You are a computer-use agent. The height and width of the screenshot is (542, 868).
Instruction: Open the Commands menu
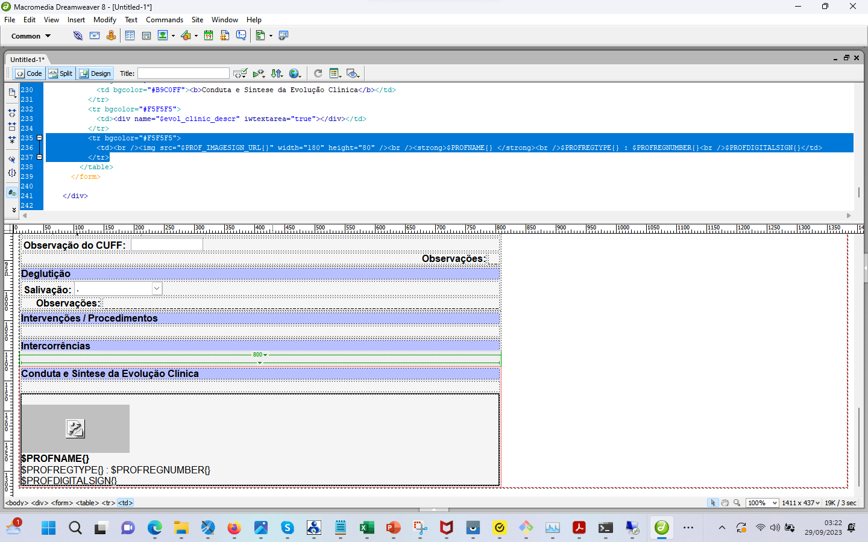coord(164,20)
